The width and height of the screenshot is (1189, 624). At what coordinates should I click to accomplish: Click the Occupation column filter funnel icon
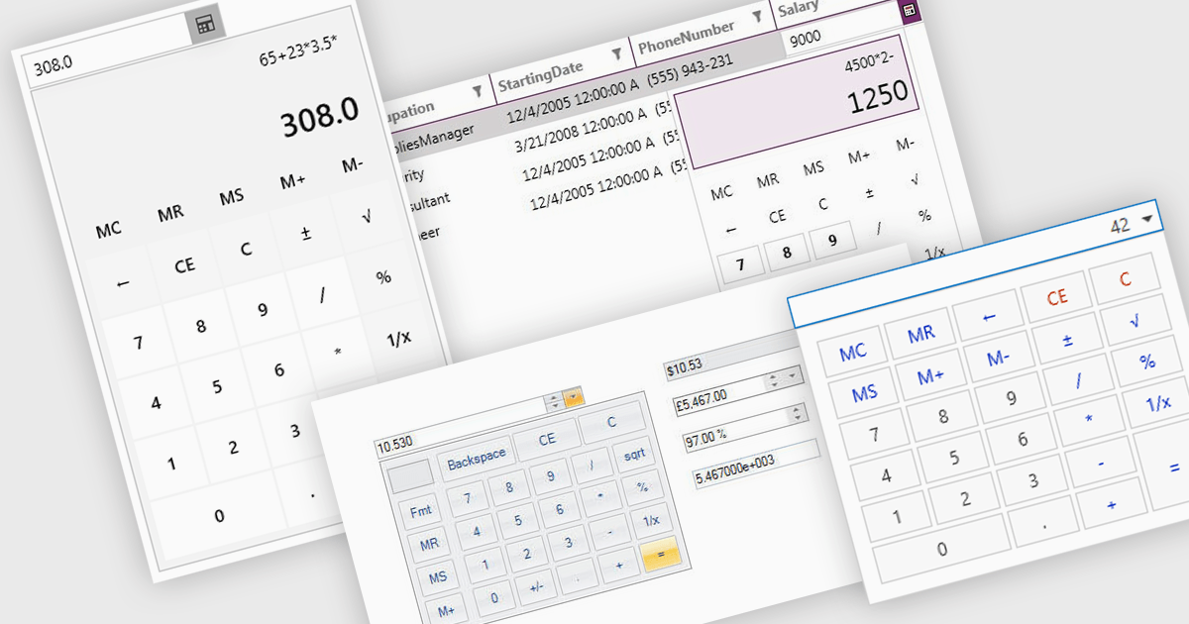[x=478, y=91]
